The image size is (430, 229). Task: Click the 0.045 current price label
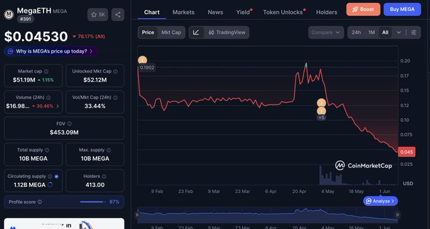(407, 152)
